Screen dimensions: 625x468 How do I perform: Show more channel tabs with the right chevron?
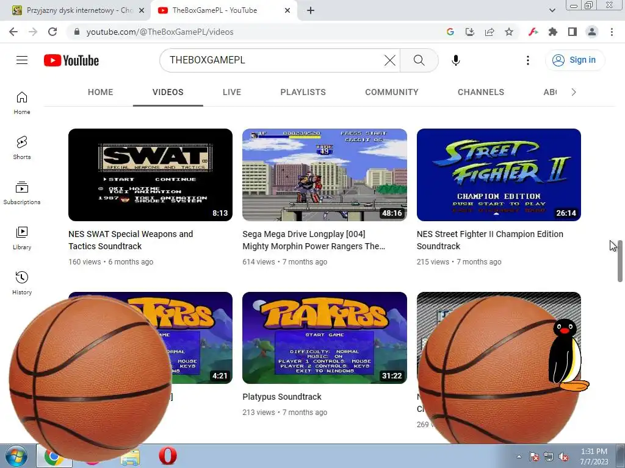pos(574,93)
